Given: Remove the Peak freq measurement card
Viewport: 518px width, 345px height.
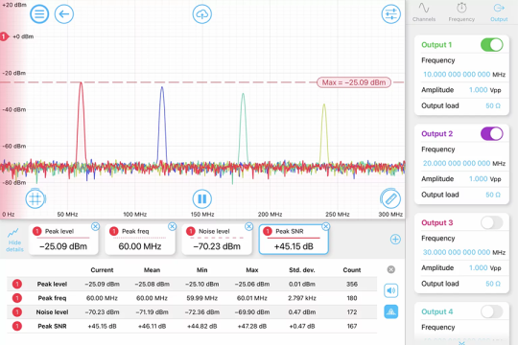Looking at the screenshot, I should click(172, 226).
